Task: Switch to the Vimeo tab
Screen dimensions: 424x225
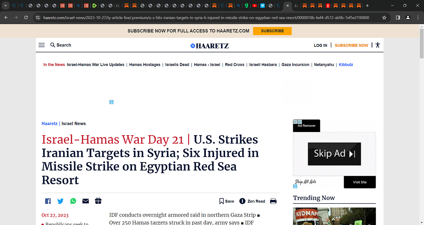Action: pos(262,6)
